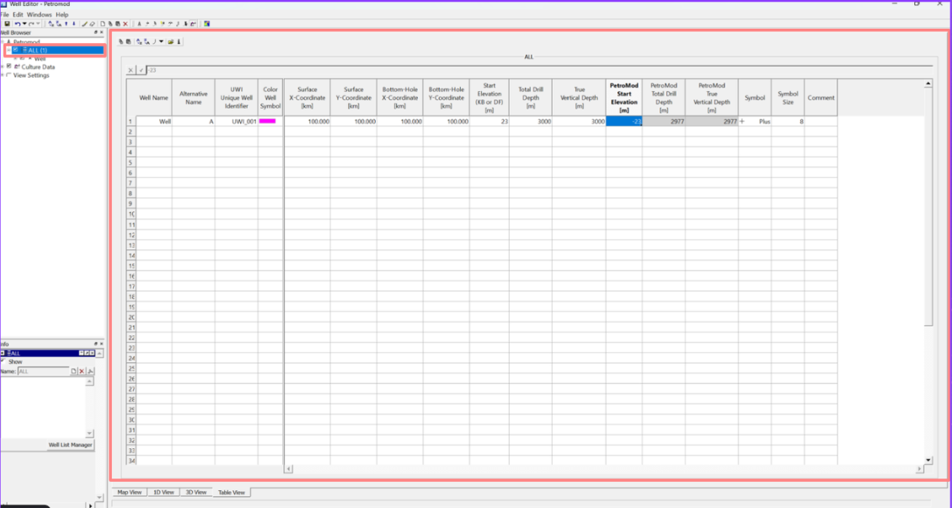Click Paste icon in table view toolbar
The image size is (952, 508).
[129, 42]
